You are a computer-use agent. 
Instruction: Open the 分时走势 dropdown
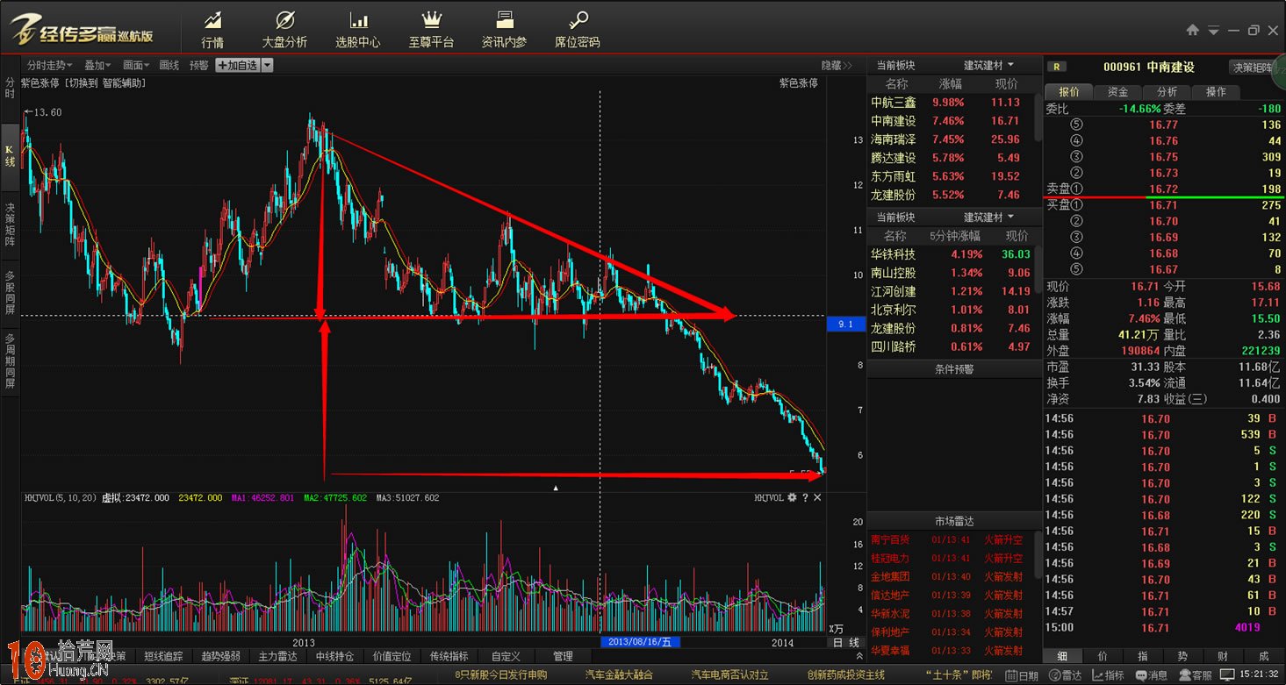(x=51, y=65)
